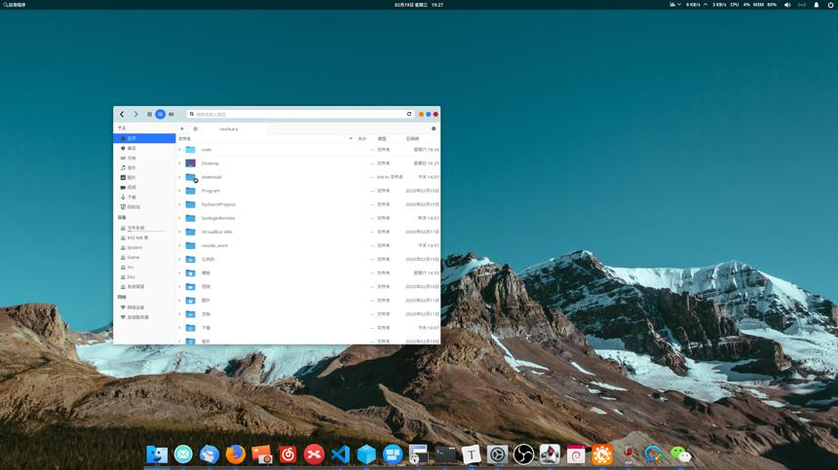The width and height of the screenshot is (838, 470).
Task: Open OBS Studio from the dock
Action: point(523,454)
